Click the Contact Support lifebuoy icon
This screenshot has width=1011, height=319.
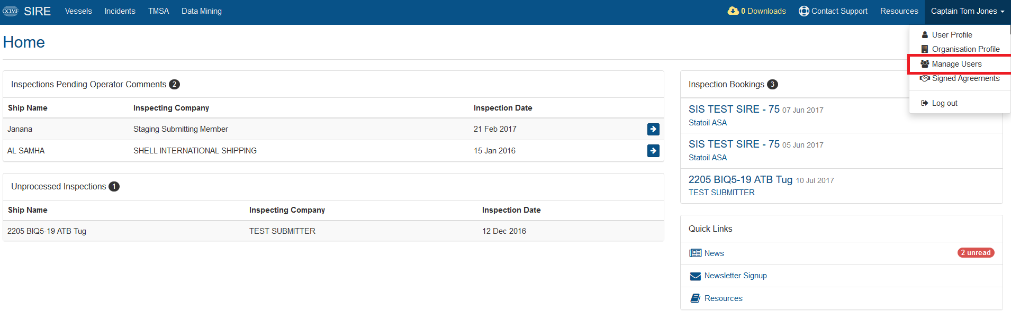(804, 11)
